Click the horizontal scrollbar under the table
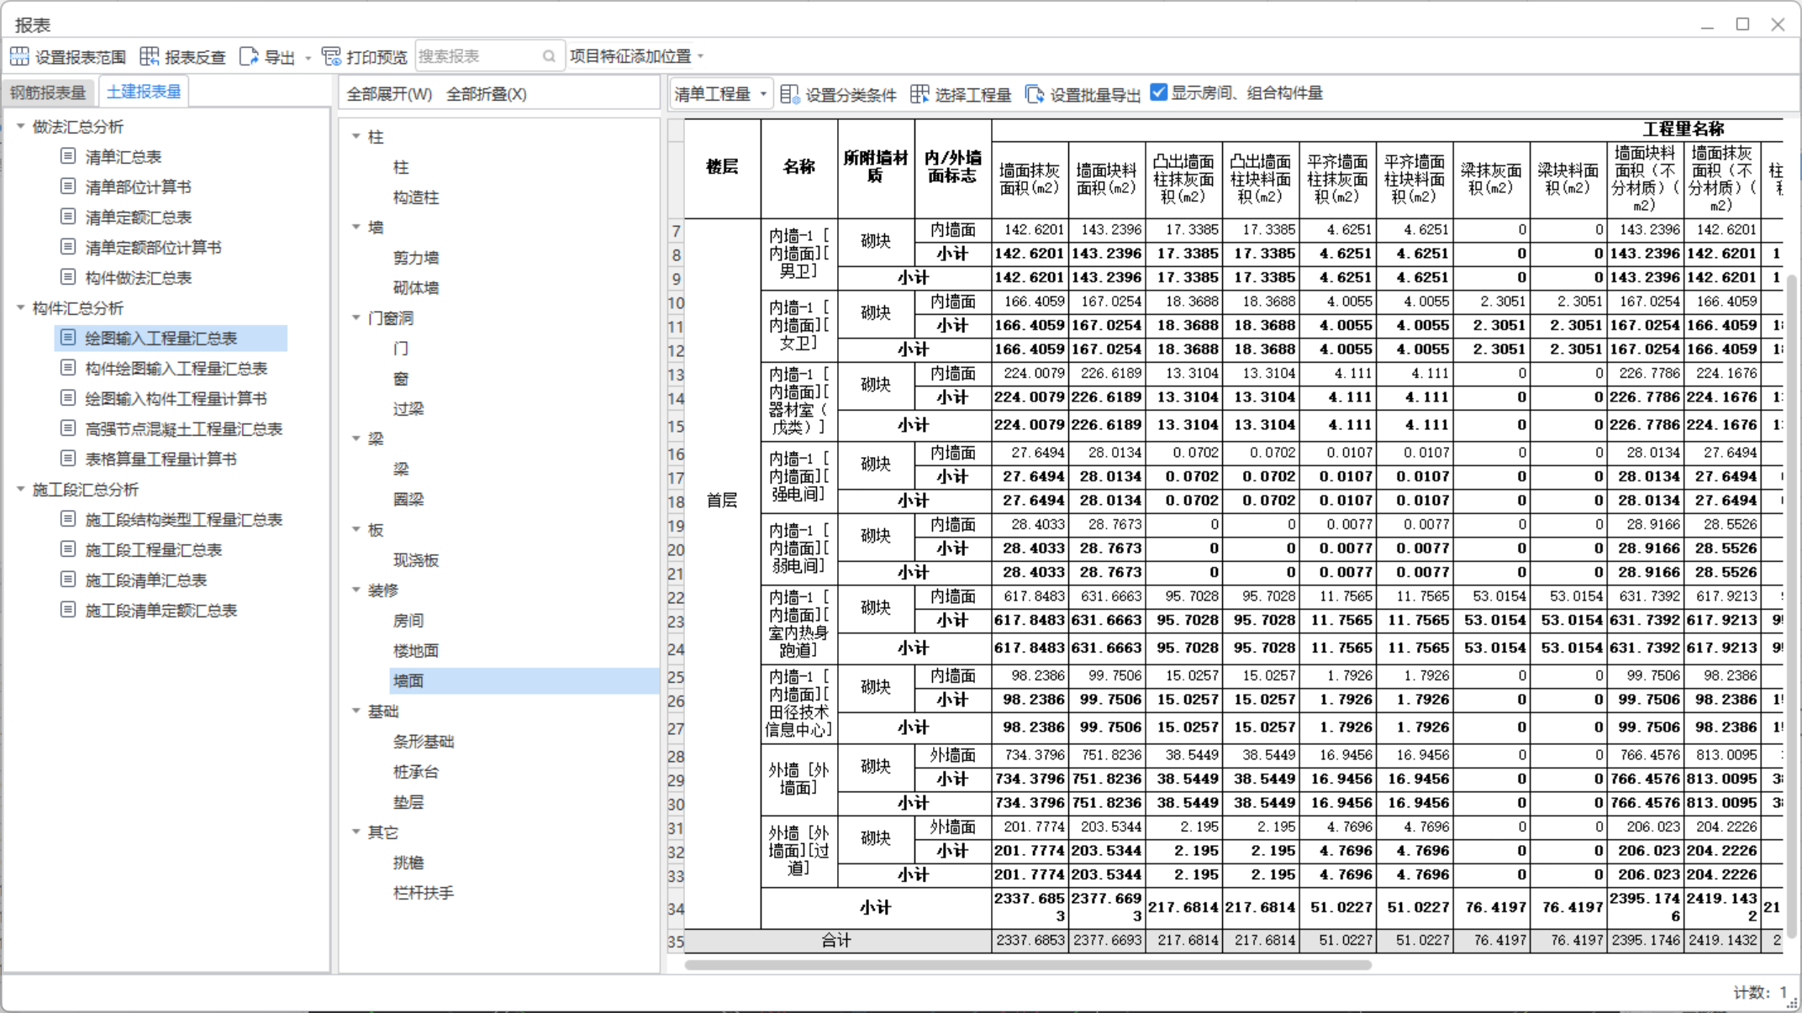 tap(1028, 965)
